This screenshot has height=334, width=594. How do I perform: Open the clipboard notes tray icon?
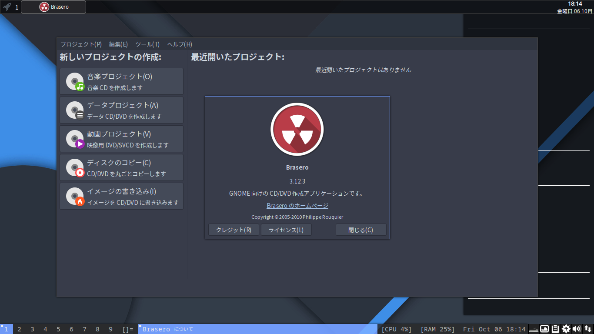pyautogui.click(x=555, y=329)
